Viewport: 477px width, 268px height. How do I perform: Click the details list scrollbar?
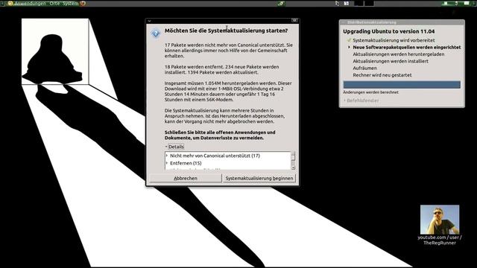(x=293, y=161)
